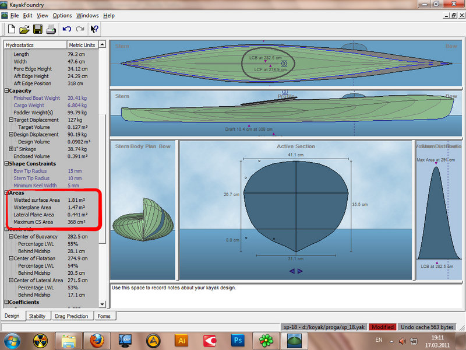Open the Edit menu
This screenshot has width=466, height=350.
(27, 16)
